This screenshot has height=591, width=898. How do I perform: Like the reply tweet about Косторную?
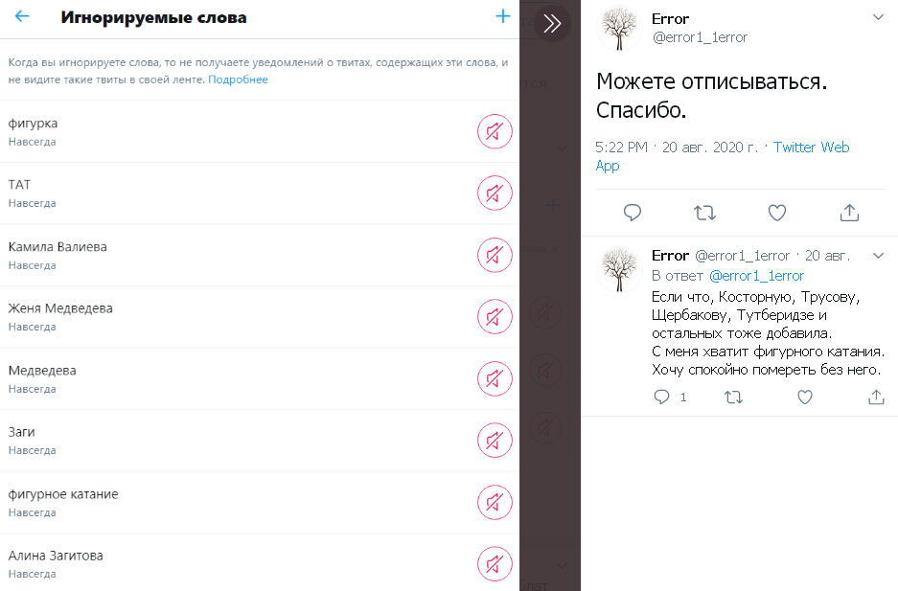pos(805,398)
